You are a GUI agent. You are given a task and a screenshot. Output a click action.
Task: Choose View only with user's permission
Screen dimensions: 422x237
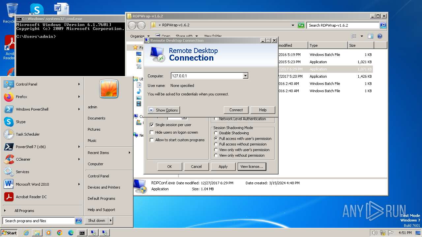tap(216, 150)
